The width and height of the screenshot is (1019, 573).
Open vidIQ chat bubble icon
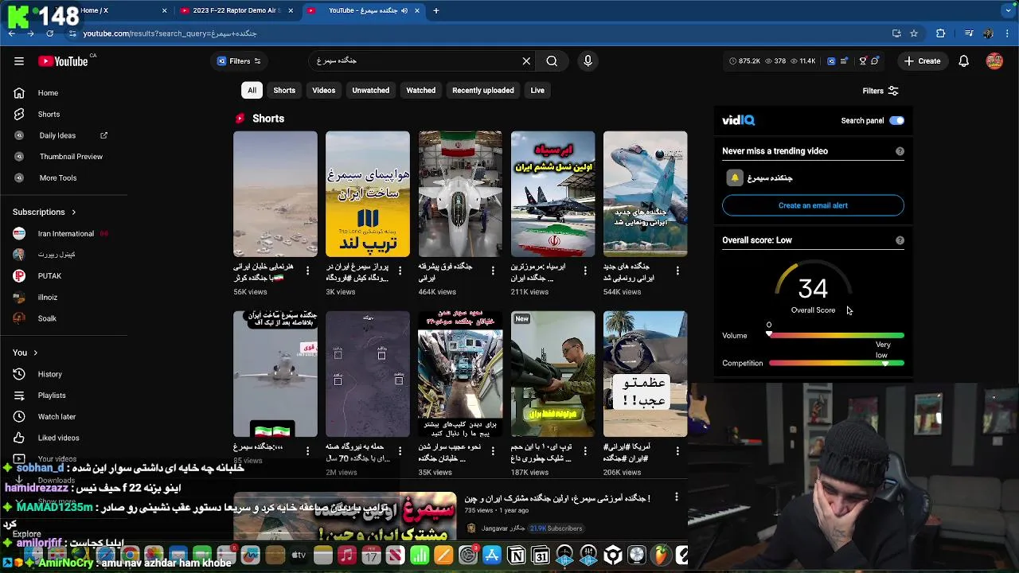(x=875, y=61)
